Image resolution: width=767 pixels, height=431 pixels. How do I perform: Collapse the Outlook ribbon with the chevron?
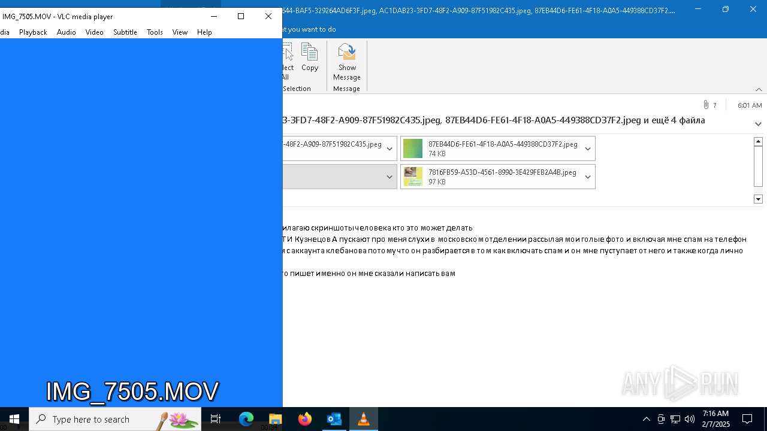point(759,89)
